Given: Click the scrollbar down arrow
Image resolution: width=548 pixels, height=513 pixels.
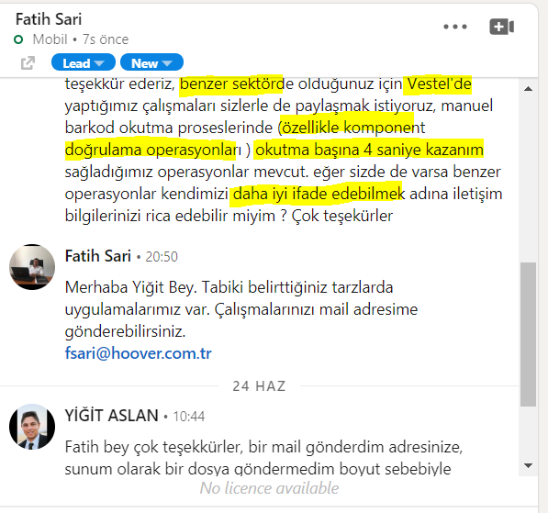Looking at the screenshot, I should (528, 465).
